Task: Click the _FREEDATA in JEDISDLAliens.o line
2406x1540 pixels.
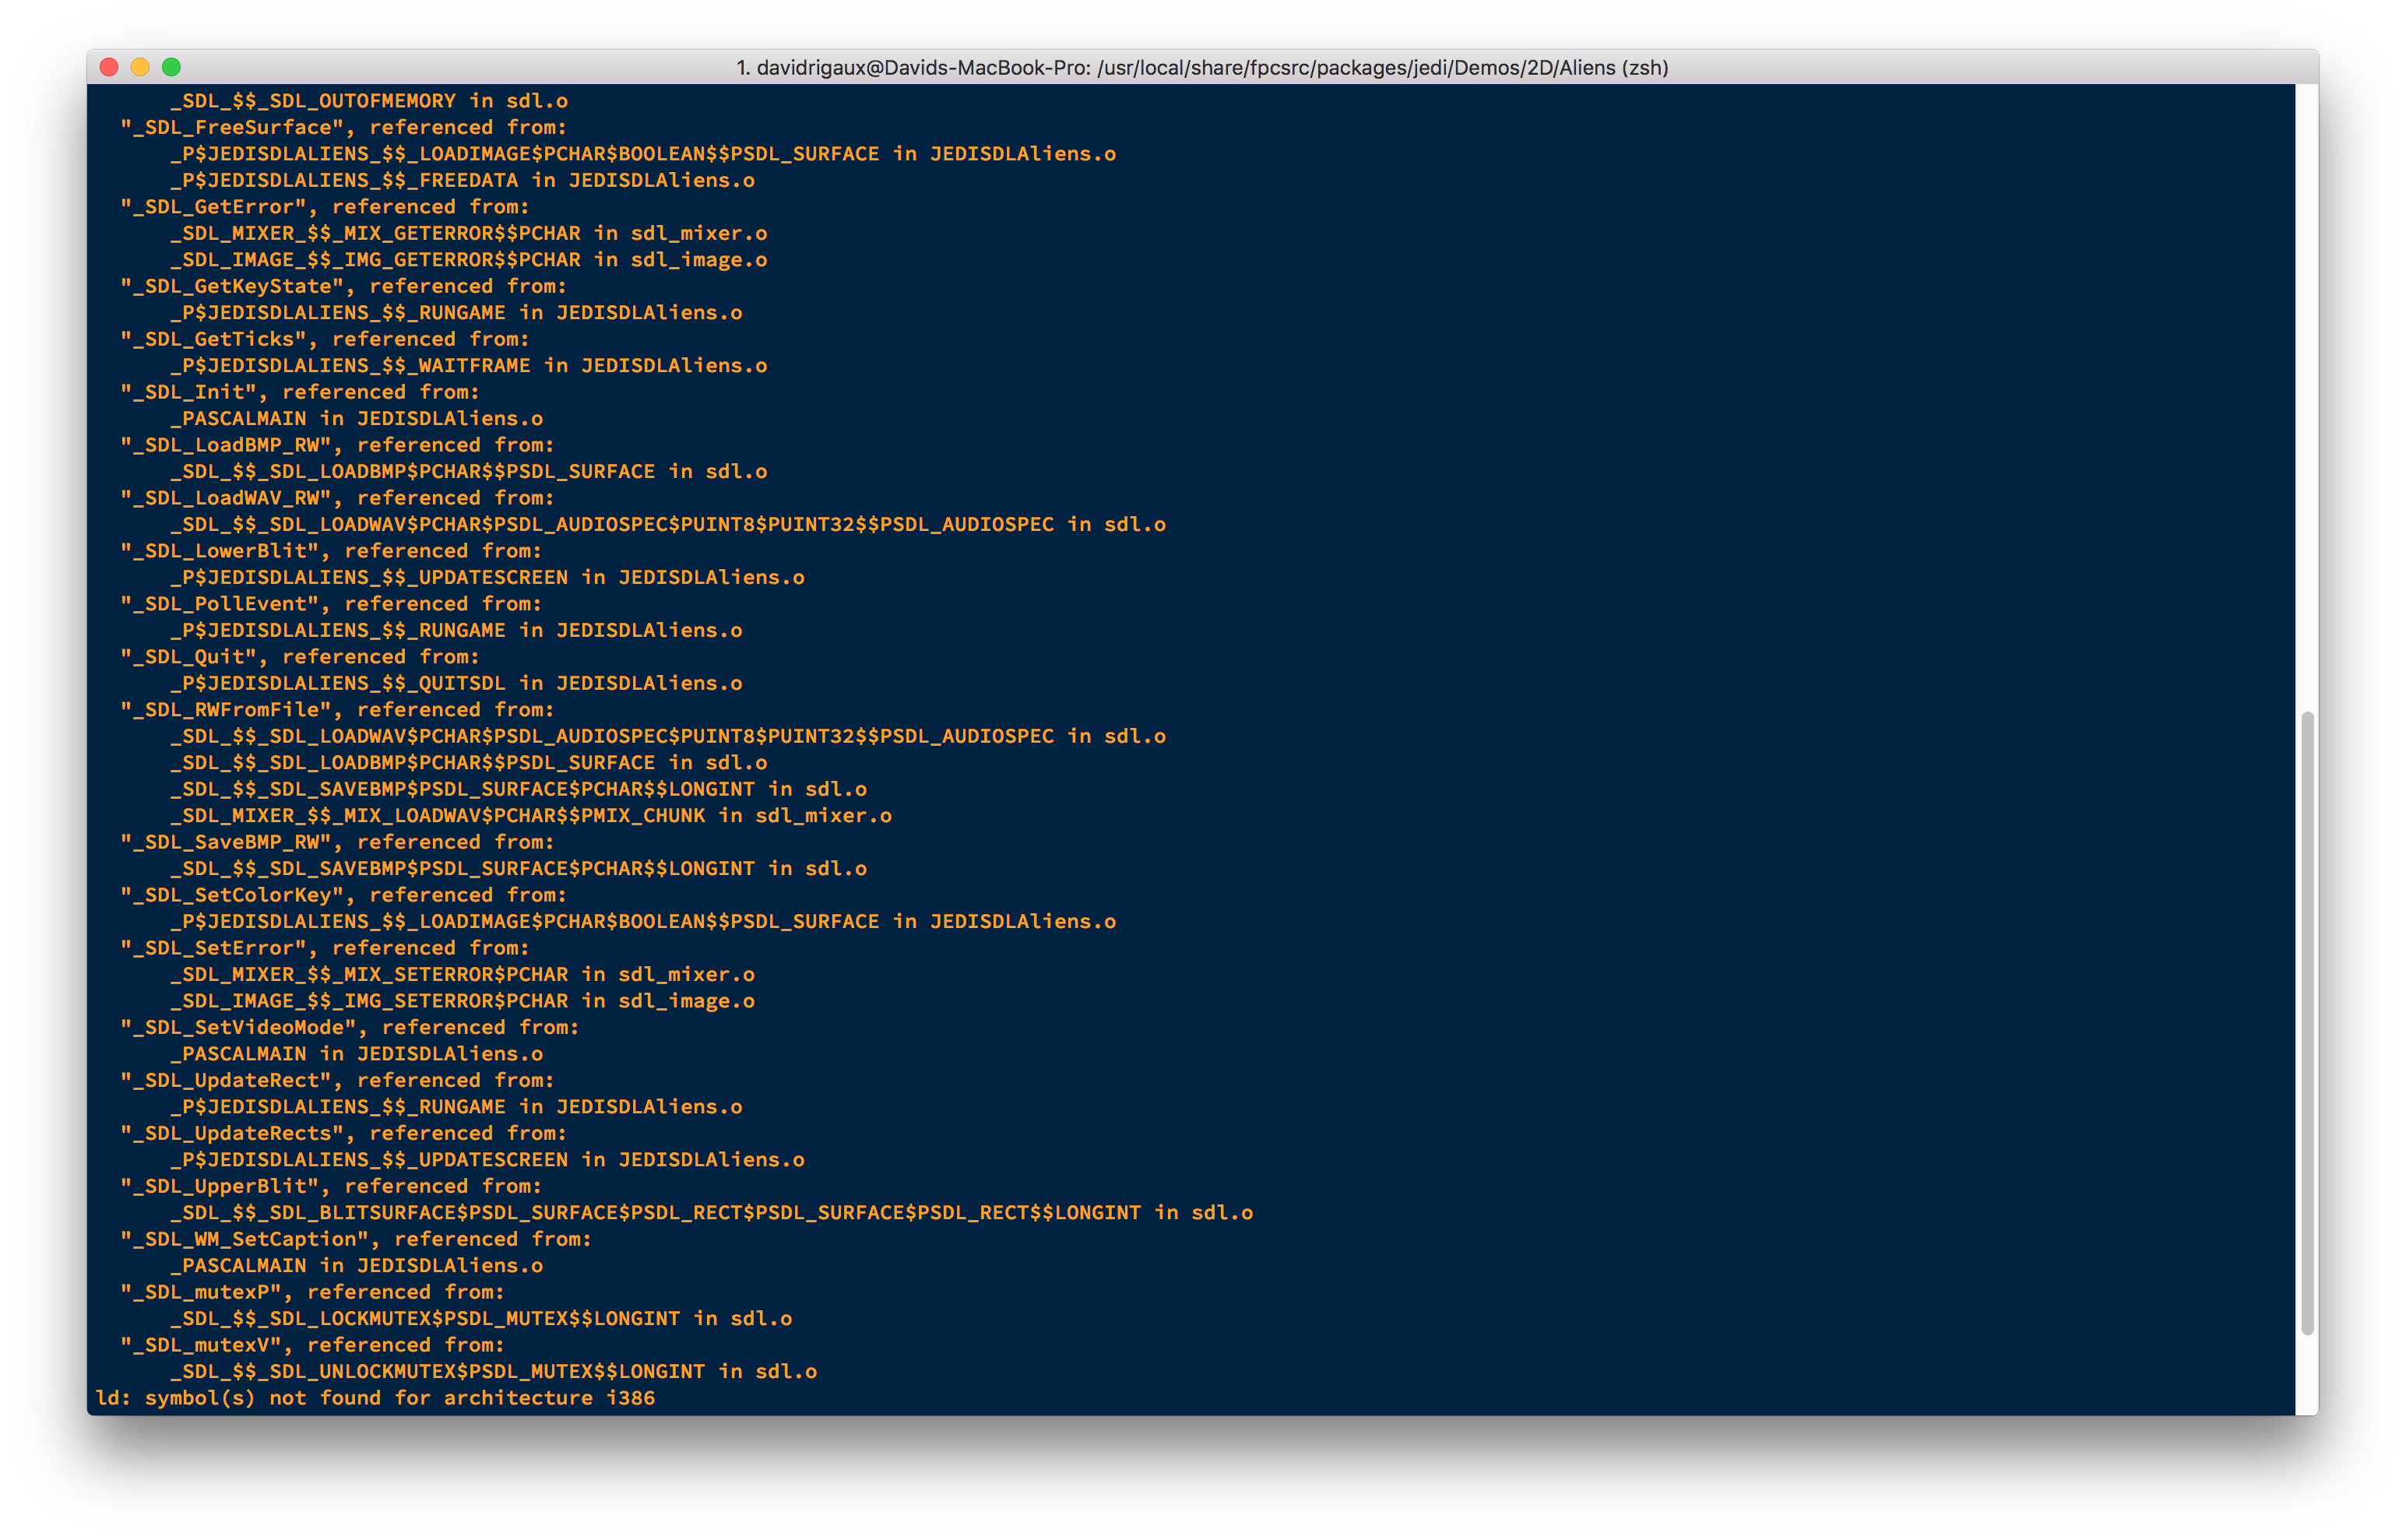Action: pos(463,180)
